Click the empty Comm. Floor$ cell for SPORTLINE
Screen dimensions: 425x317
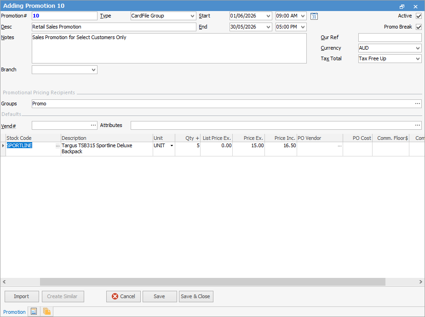point(391,149)
